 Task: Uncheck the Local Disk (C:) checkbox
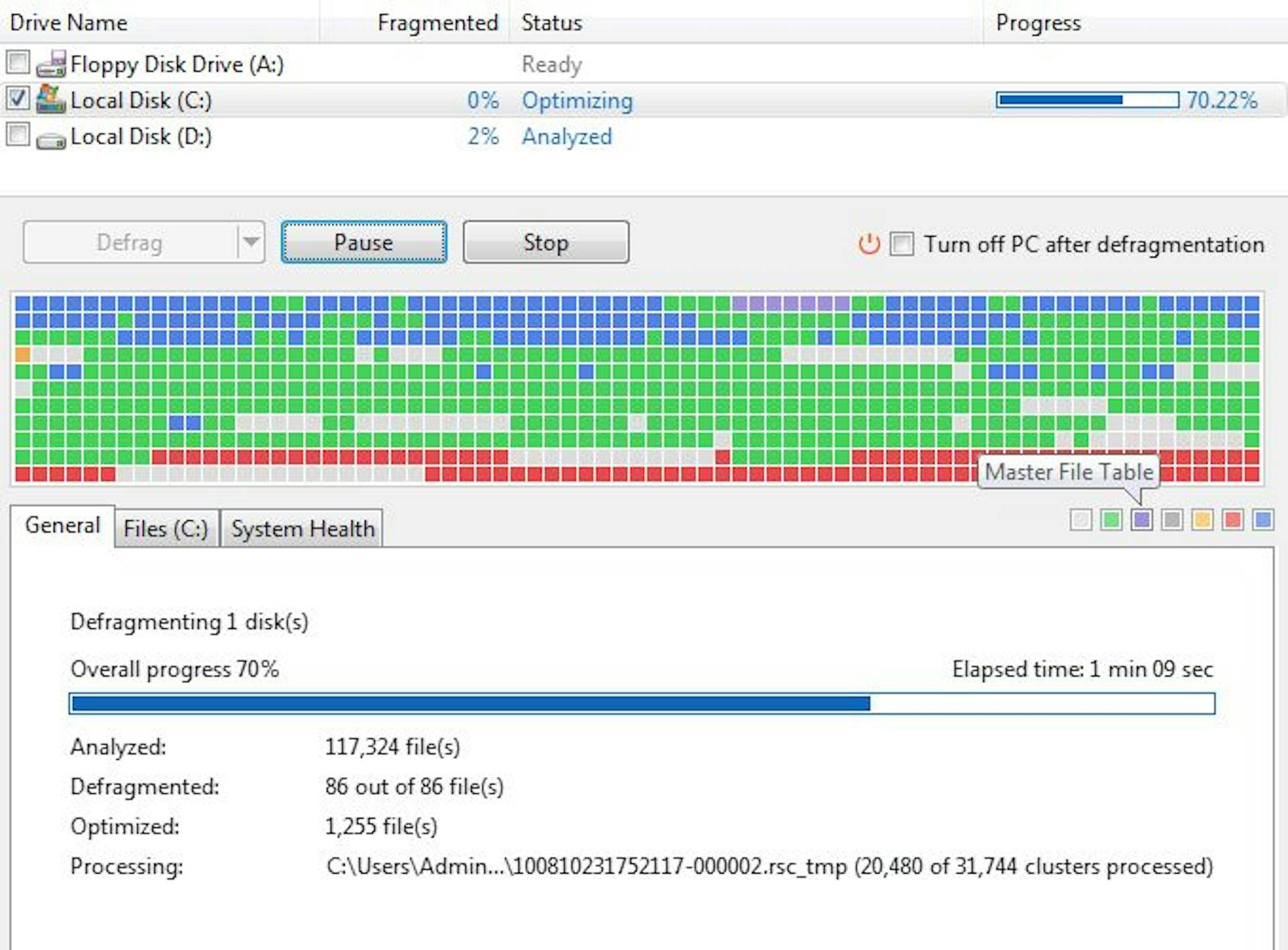coord(17,98)
